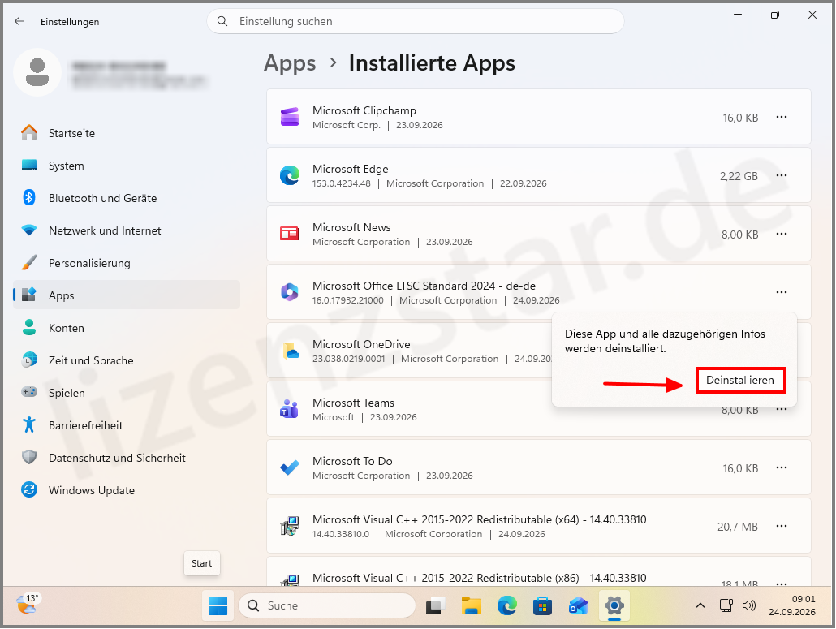Click the Windows Update sync icon
Screen dimensions: 836x629
(29, 490)
